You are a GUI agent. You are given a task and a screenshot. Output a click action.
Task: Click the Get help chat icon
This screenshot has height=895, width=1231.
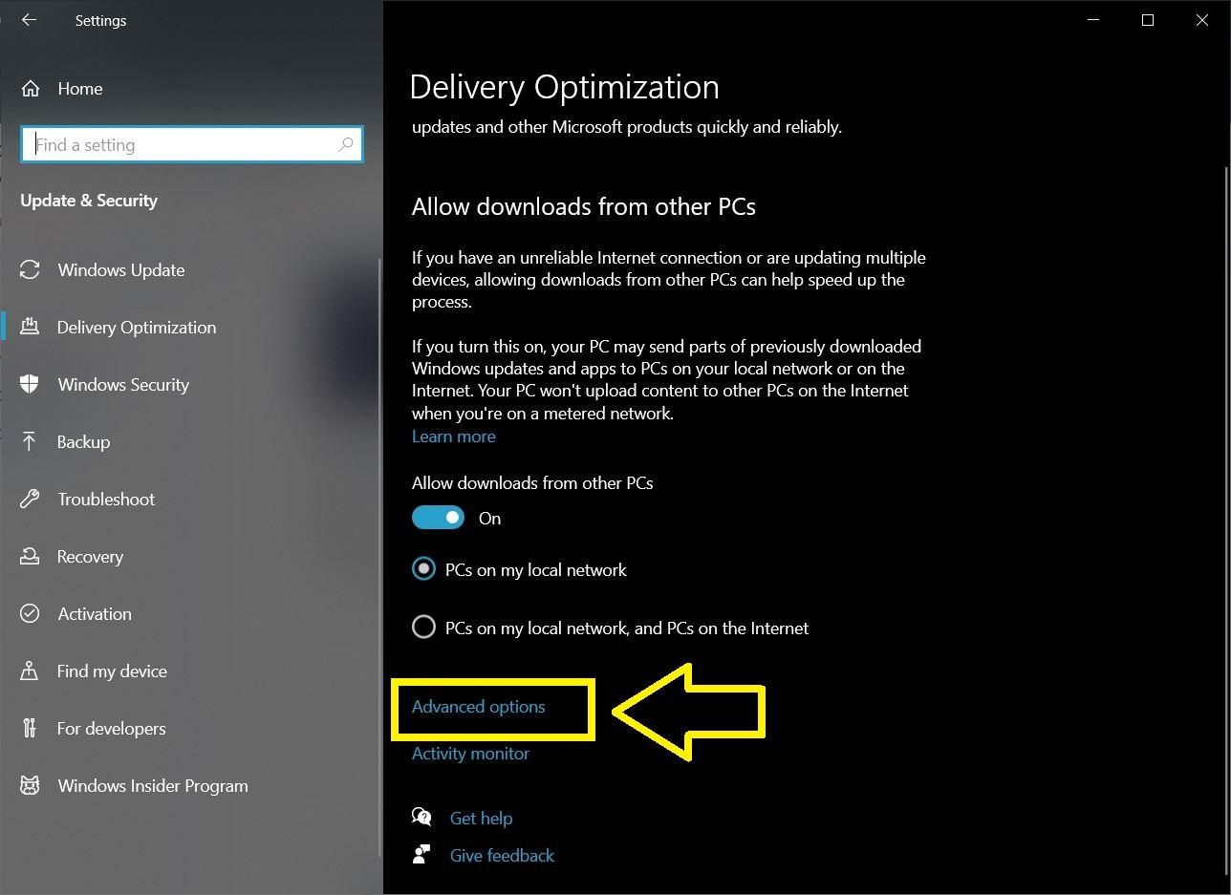(421, 818)
